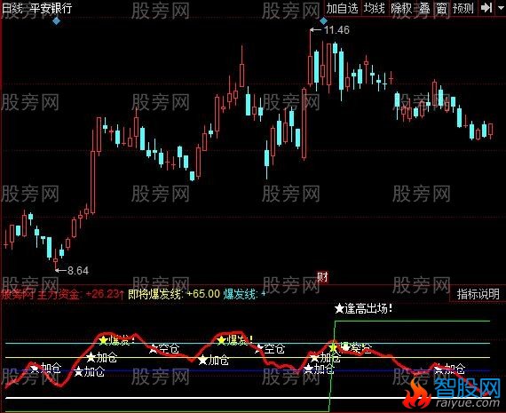Image resolution: width=506 pixels, height=413 pixels.
Task: Click the ★逢高出场! signal star
Action: [x=339, y=309]
